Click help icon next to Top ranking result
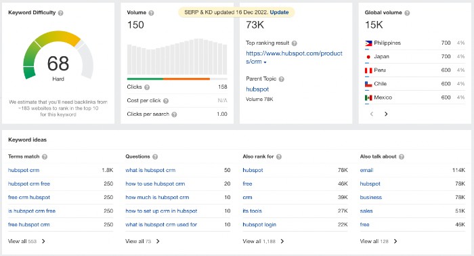This screenshot has height=256, width=474. [x=294, y=43]
